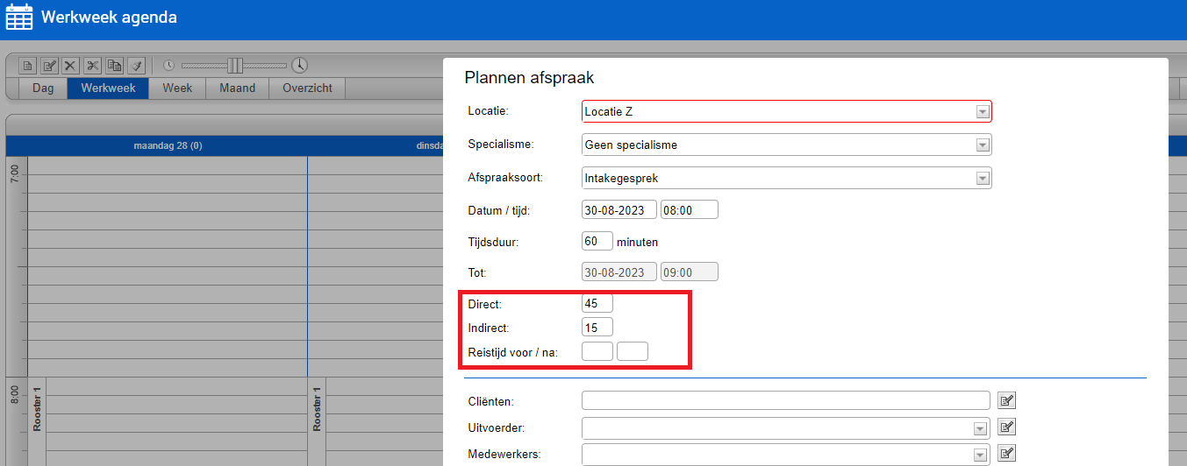This screenshot has height=466, width=1187.
Task: Click the Direct minutes field with 45
Action: point(597,303)
